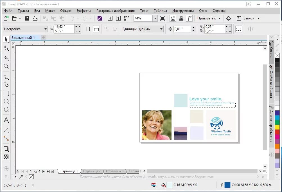
Task: Expand page height 5,85 dropdown
Action: click(76, 31)
